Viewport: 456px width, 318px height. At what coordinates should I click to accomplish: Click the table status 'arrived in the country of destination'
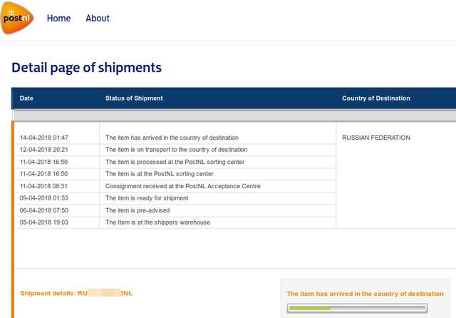172,138
